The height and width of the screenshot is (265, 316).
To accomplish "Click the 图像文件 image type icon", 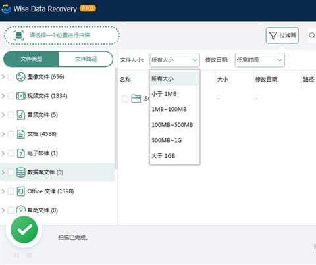I will pyautogui.click(x=21, y=77).
